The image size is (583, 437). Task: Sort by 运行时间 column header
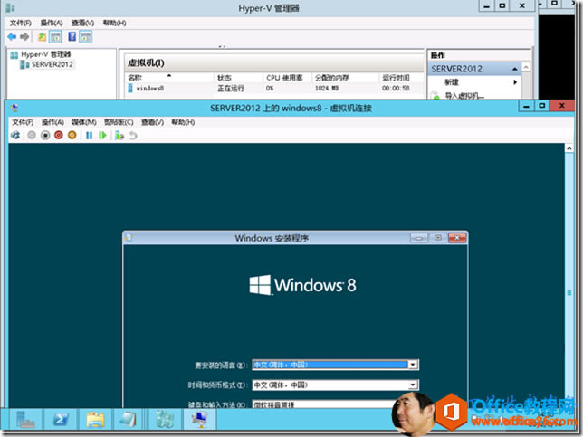tap(401, 78)
